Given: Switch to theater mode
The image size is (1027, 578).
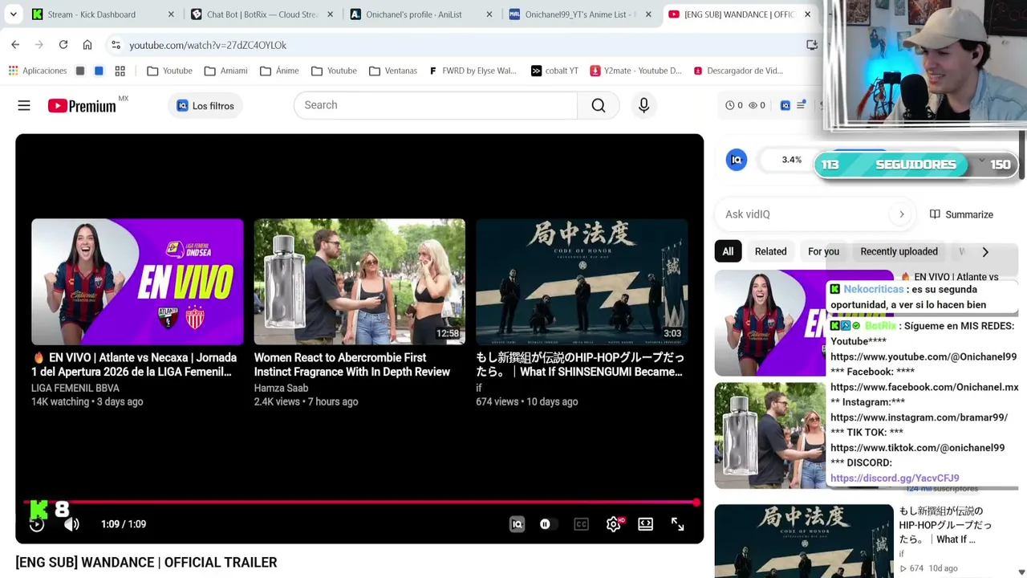Looking at the screenshot, I should click(x=645, y=524).
